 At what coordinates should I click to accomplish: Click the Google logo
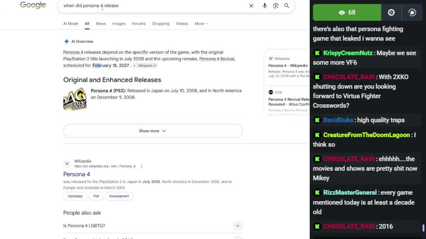pos(33,5)
